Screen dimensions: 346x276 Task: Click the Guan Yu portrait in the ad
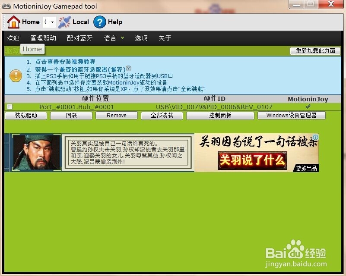[36, 152]
